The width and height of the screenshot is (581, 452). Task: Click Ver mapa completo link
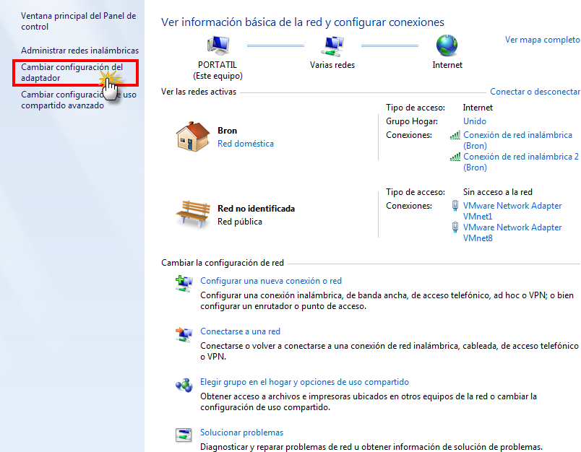pos(543,40)
